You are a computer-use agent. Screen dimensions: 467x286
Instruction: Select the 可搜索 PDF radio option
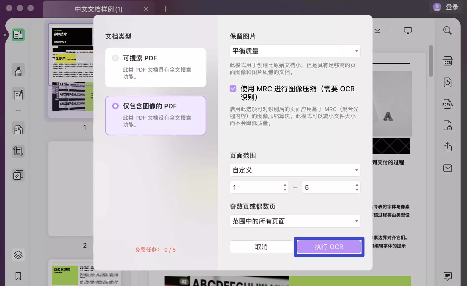pyautogui.click(x=115, y=58)
